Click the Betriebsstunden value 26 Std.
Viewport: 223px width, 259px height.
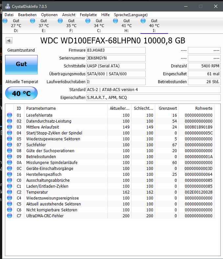point(204,82)
